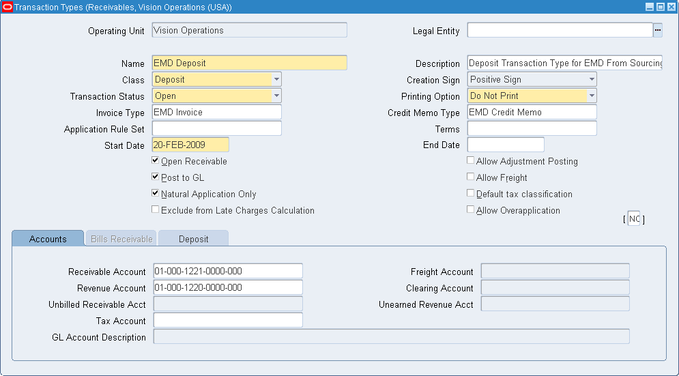679x376 pixels.
Task: Open the Deposit tab
Action: pos(193,239)
